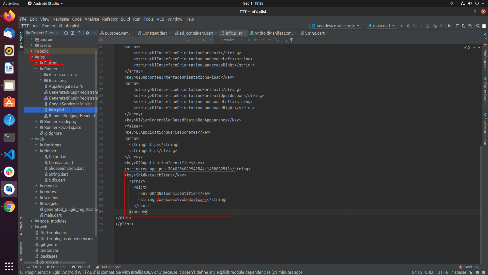Open Run Device File Explorer screen icon
Viewport: 488px width, 275px height.
[x=457, y=26]
